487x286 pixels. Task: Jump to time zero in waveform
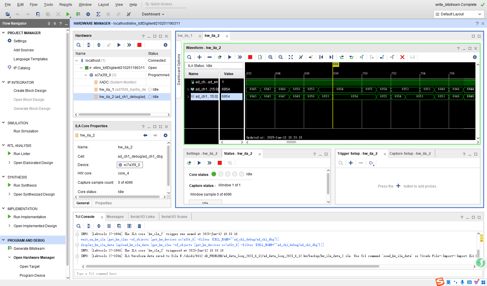pos(321,57)
